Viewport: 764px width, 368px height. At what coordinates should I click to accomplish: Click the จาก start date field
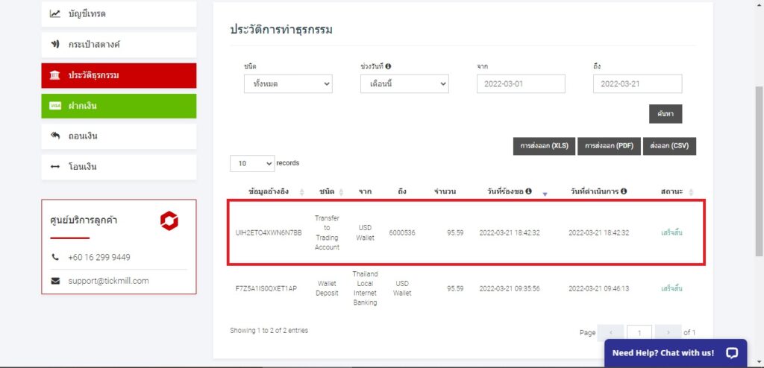pyautogui.click(x=521, y=84)
